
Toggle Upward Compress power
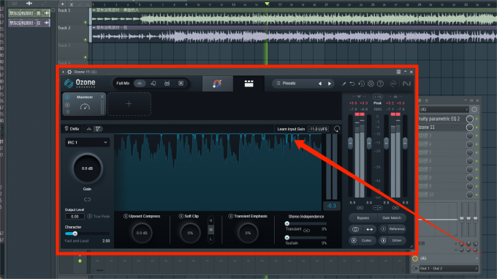126,217
